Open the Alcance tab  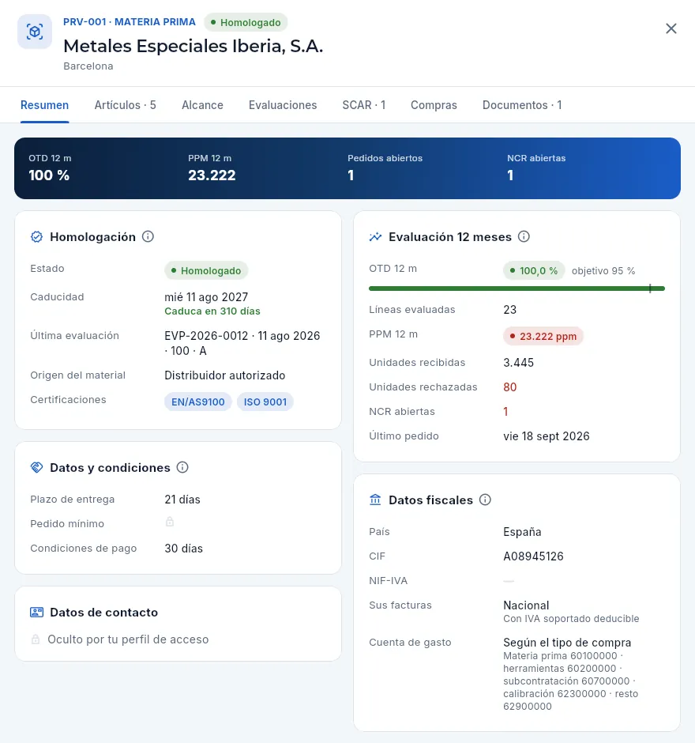coord(202,105)
